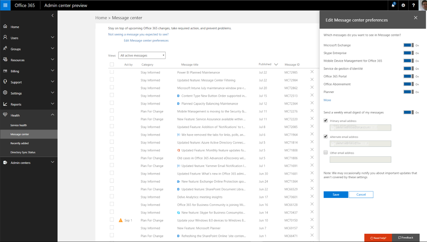Click the help question mark icon
The image size is (427, 242).
(x=413, y=5)
